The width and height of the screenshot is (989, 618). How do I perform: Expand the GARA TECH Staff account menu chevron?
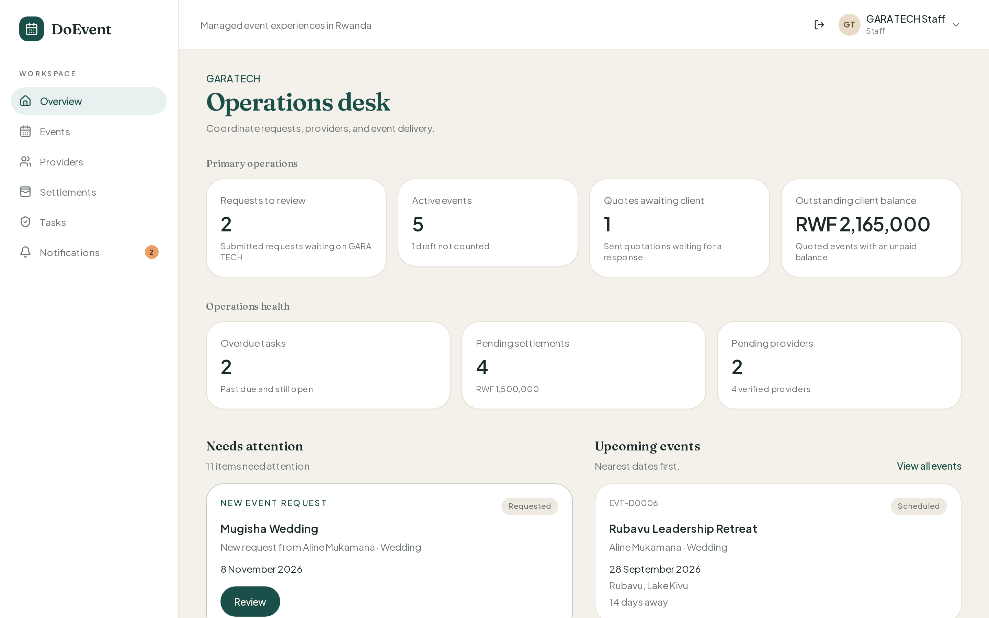click(x=956, y=25)
